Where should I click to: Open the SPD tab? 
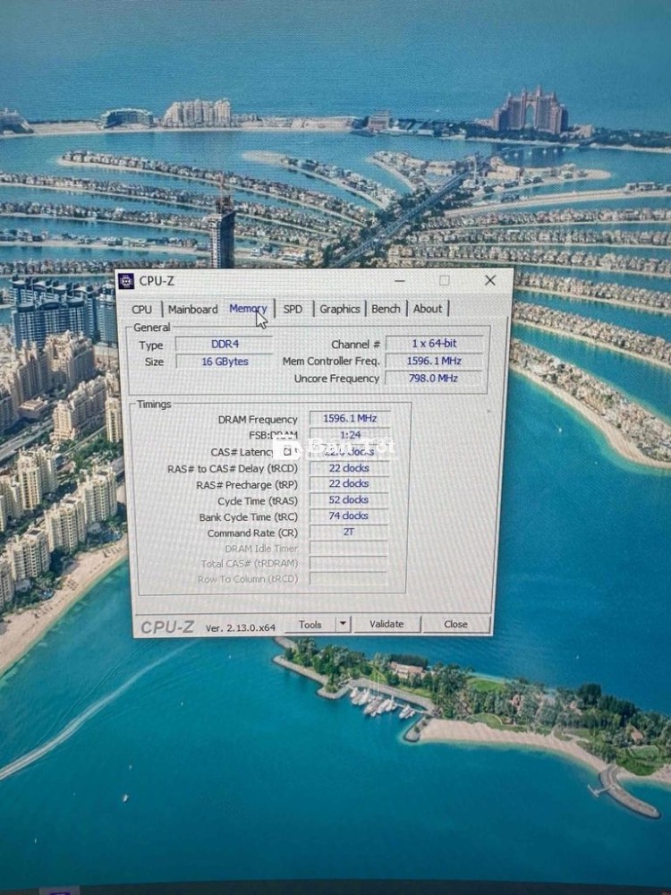click(x=293, y=309)
